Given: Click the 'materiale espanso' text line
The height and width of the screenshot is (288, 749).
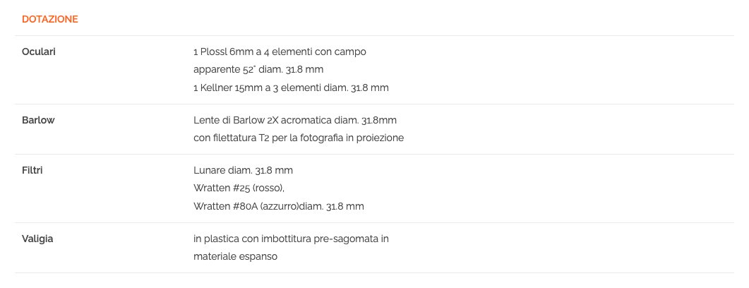Looking at the screenshot, I should pos(235,257).
